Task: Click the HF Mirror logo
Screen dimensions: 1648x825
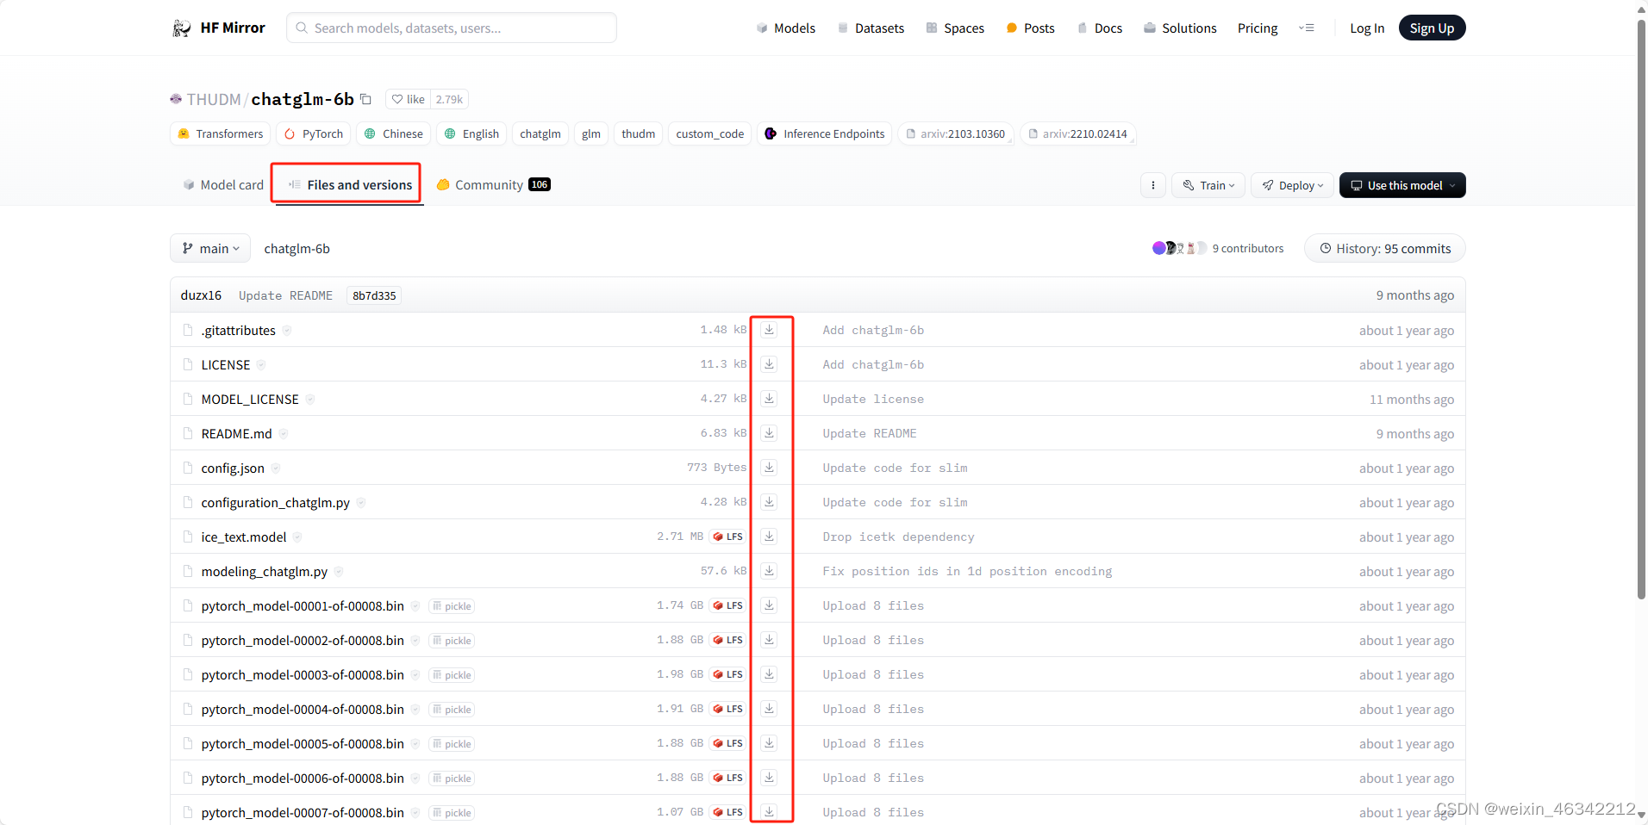Action: [x=219, y=28]
